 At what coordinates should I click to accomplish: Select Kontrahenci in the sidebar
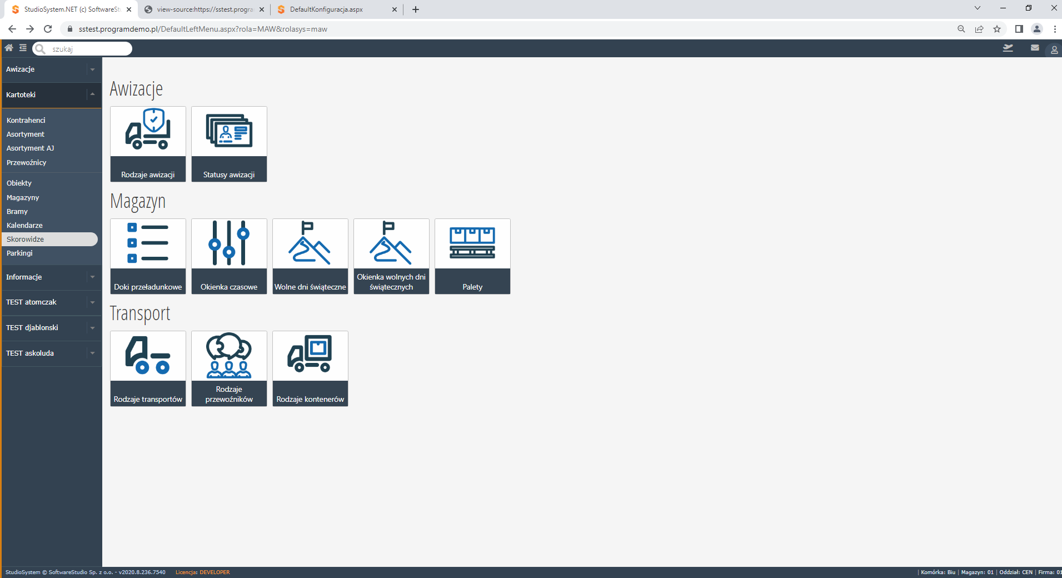pos(26,120)
